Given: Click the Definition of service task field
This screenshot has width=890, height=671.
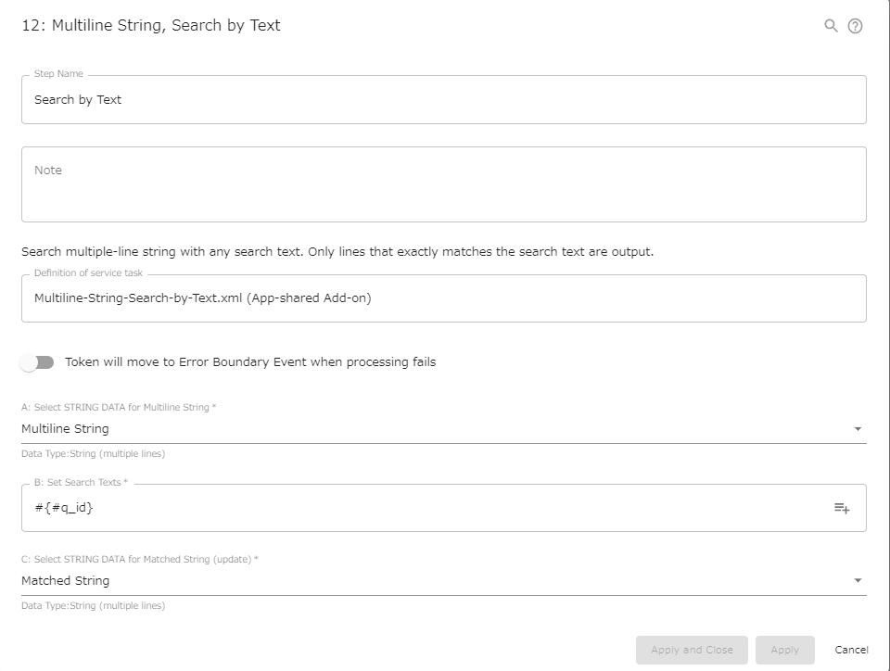Looking at the screenshot, I should point(443,298).
